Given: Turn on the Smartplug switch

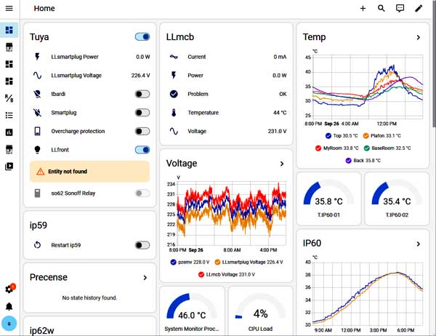Looking at the screenshot, I should pos(142,113).
